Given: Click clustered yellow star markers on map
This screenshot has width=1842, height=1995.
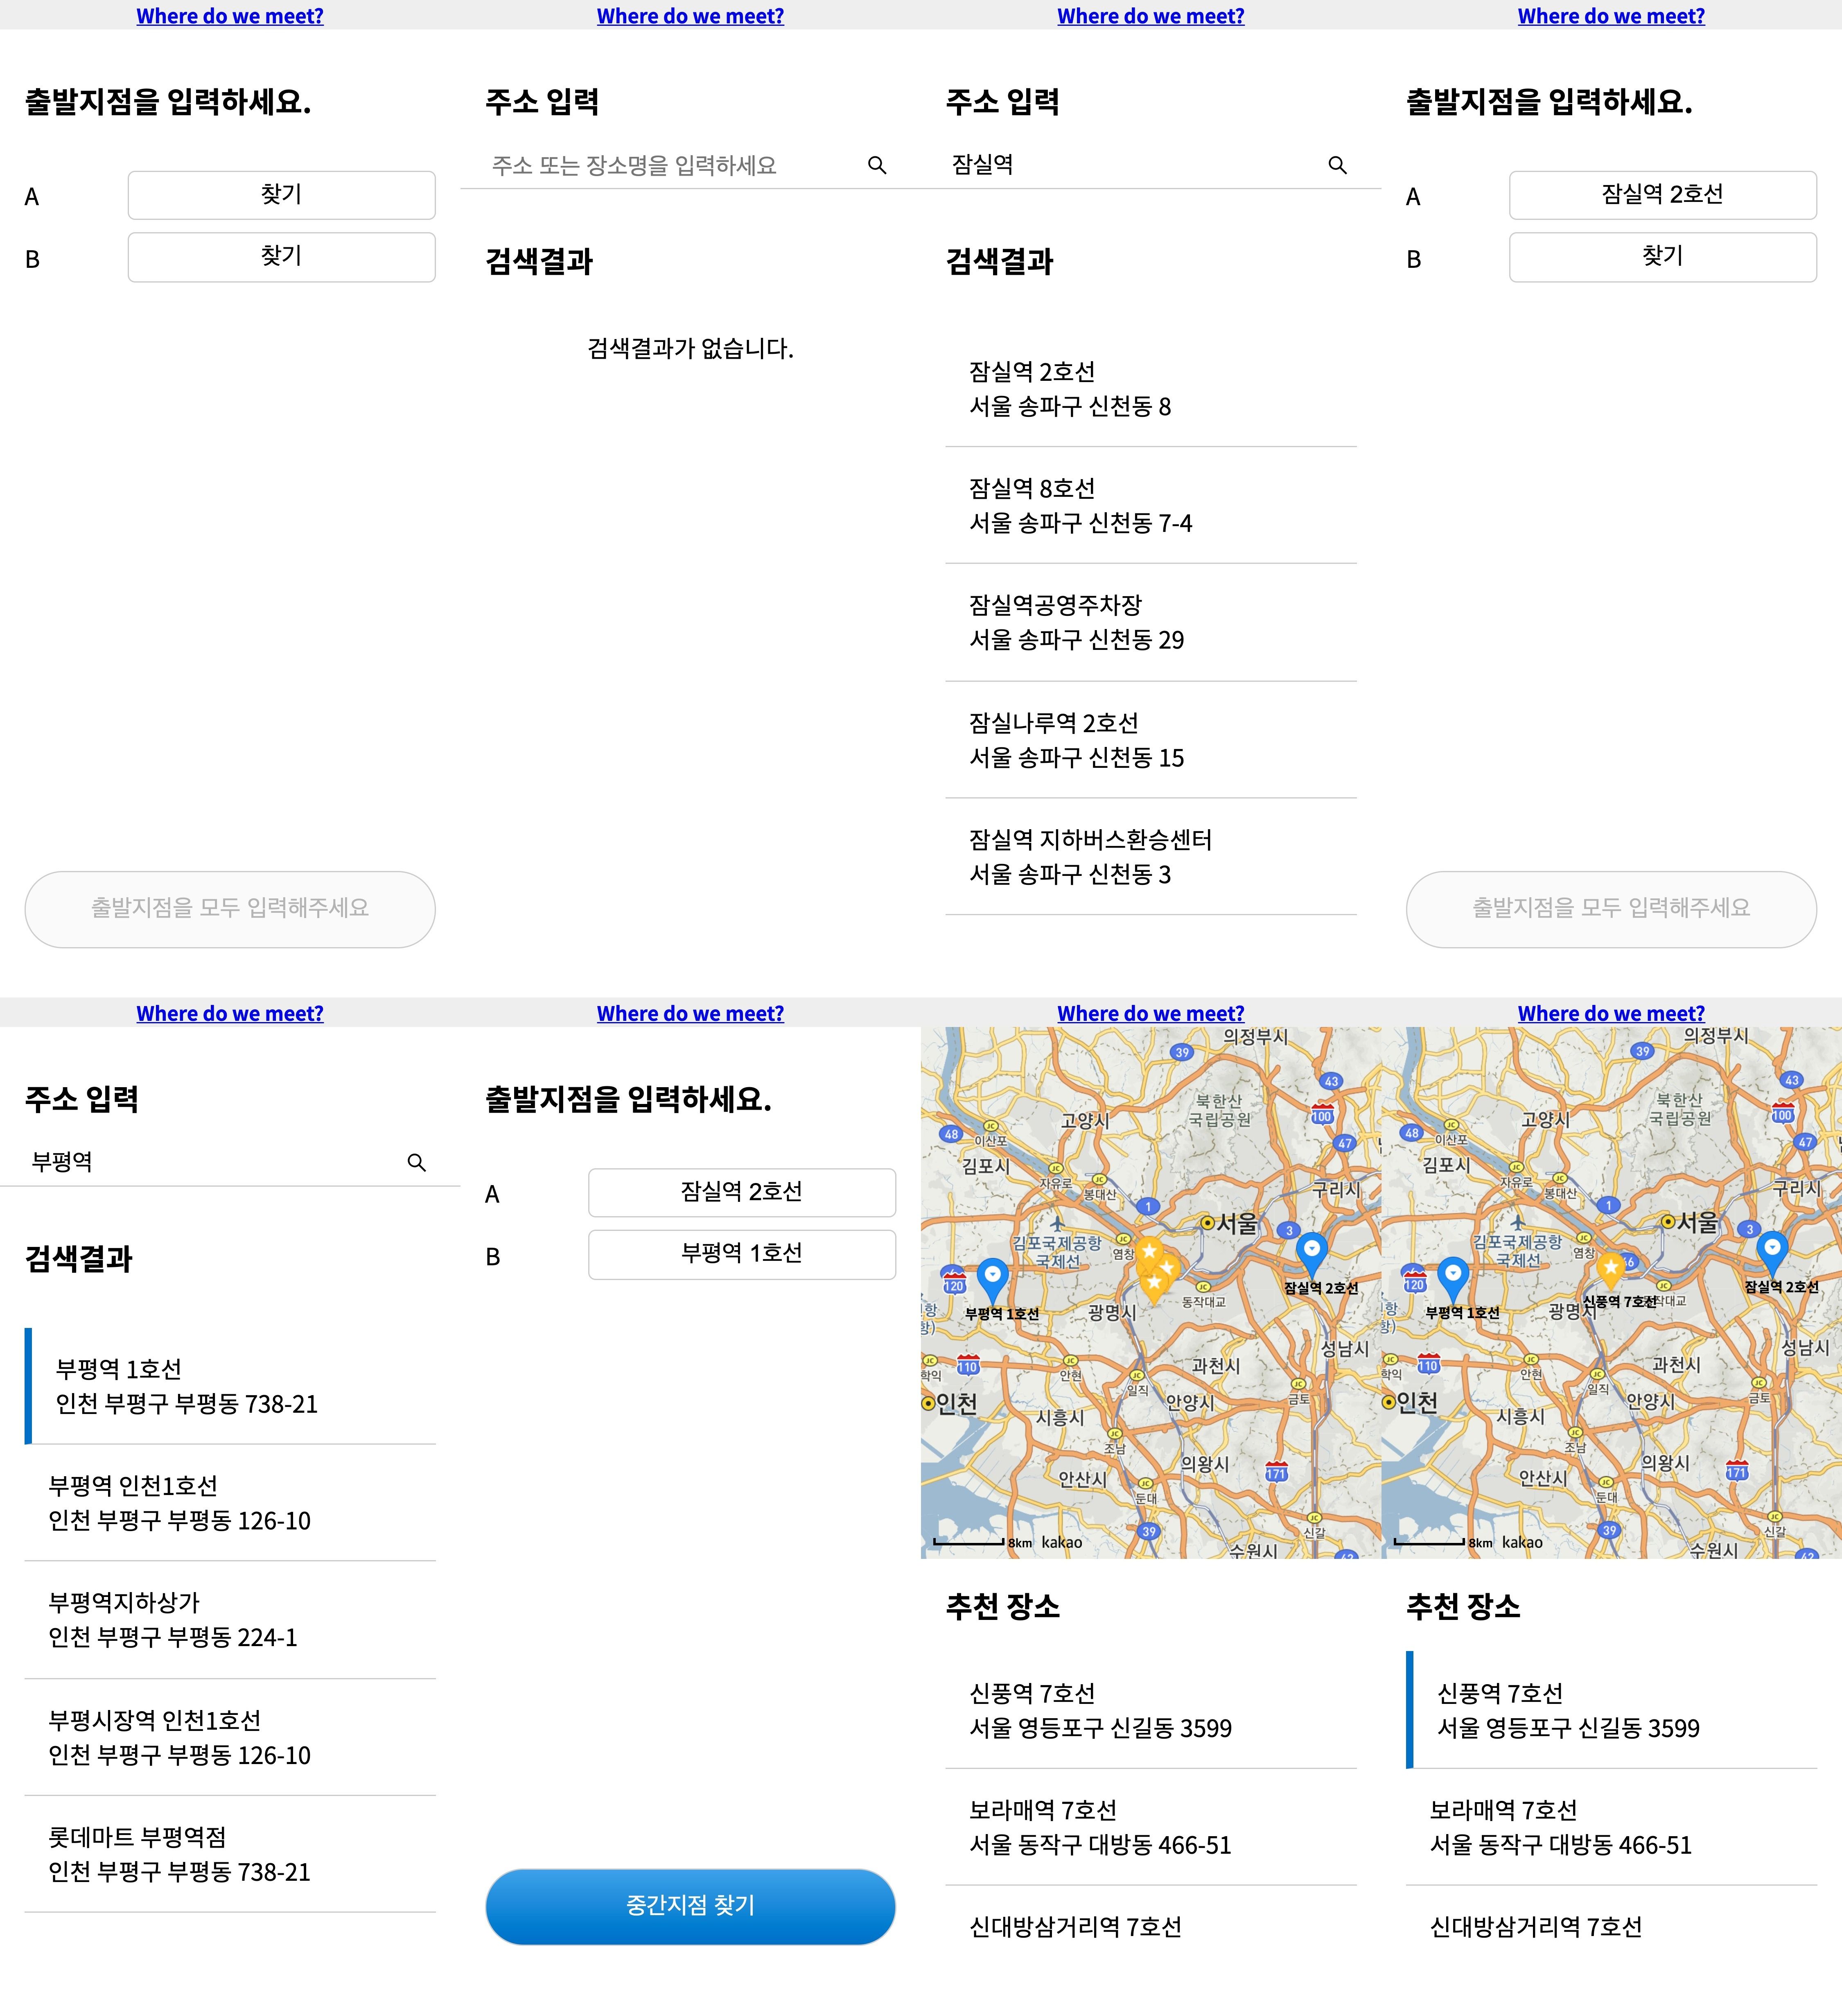Looking at the screenshot, I should [1155, 1267].
